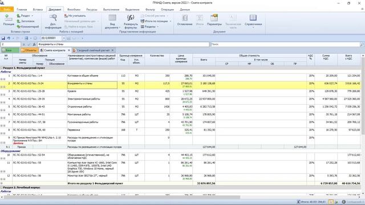Open the Выполнение ribbon tab
Screen dimensions: 365x205
(x=111, y=10)
